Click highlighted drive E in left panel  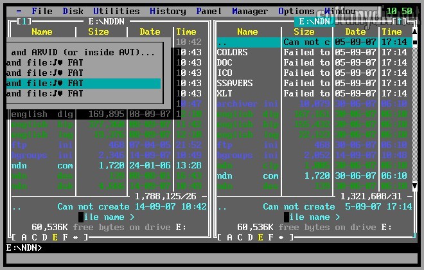tap(55, 237)
